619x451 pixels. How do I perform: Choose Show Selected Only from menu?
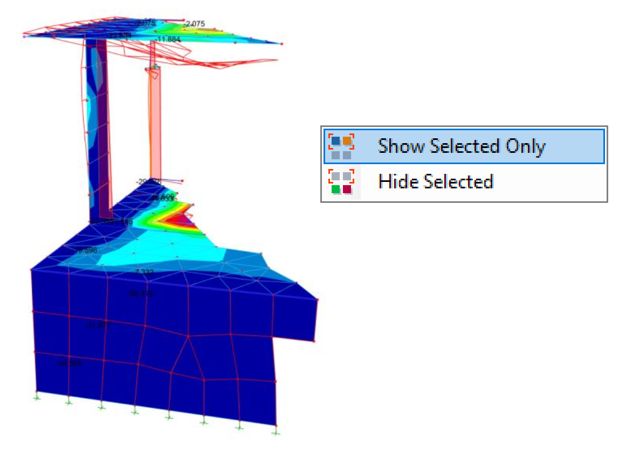tap(461, 146)
